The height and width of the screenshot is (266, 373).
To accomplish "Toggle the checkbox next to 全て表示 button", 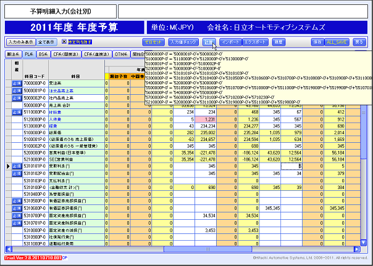I will (64, 42).
